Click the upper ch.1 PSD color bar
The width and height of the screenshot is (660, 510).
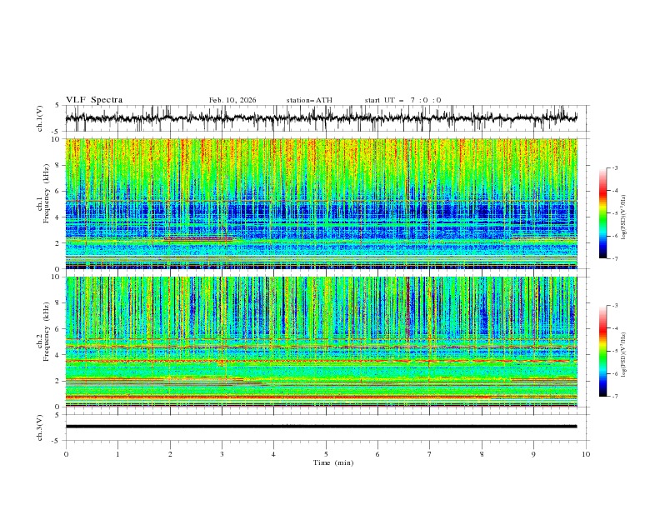[602, 213]
